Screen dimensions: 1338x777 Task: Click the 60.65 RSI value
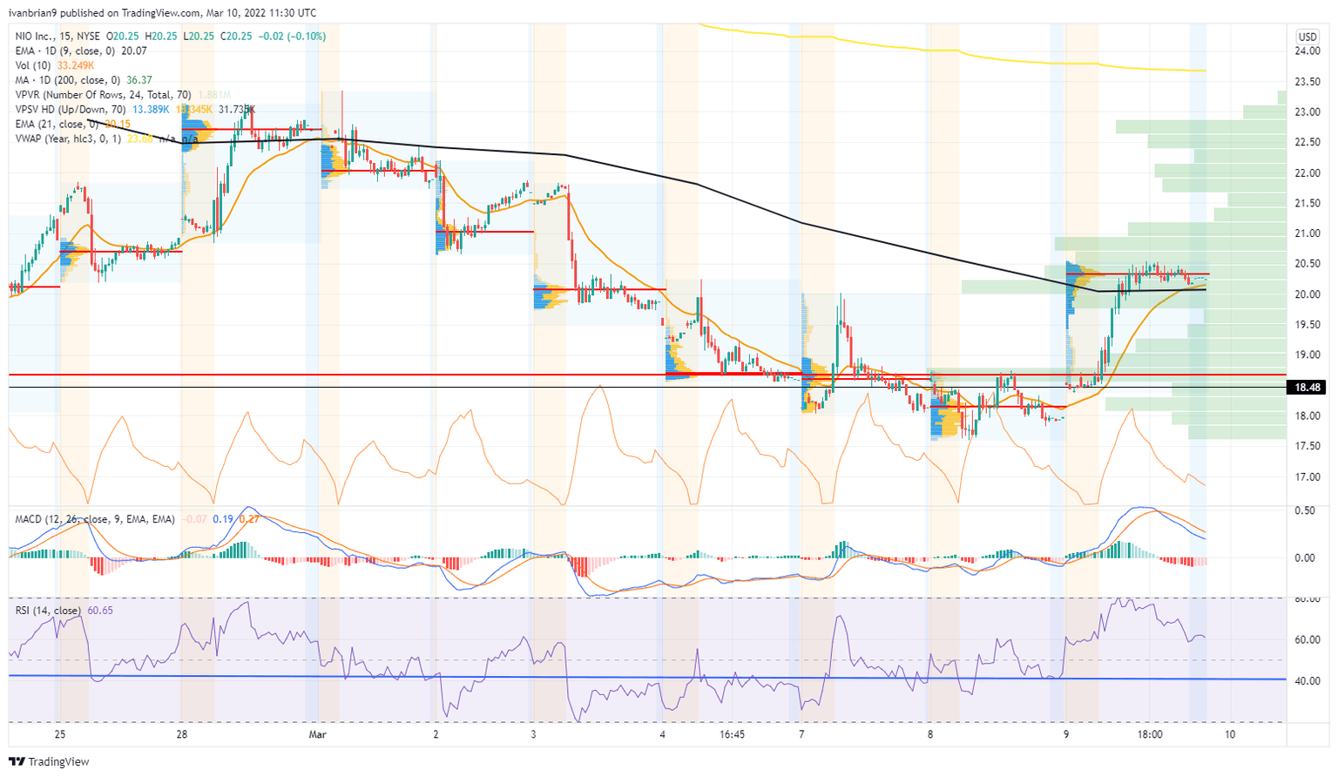[100, 611]
